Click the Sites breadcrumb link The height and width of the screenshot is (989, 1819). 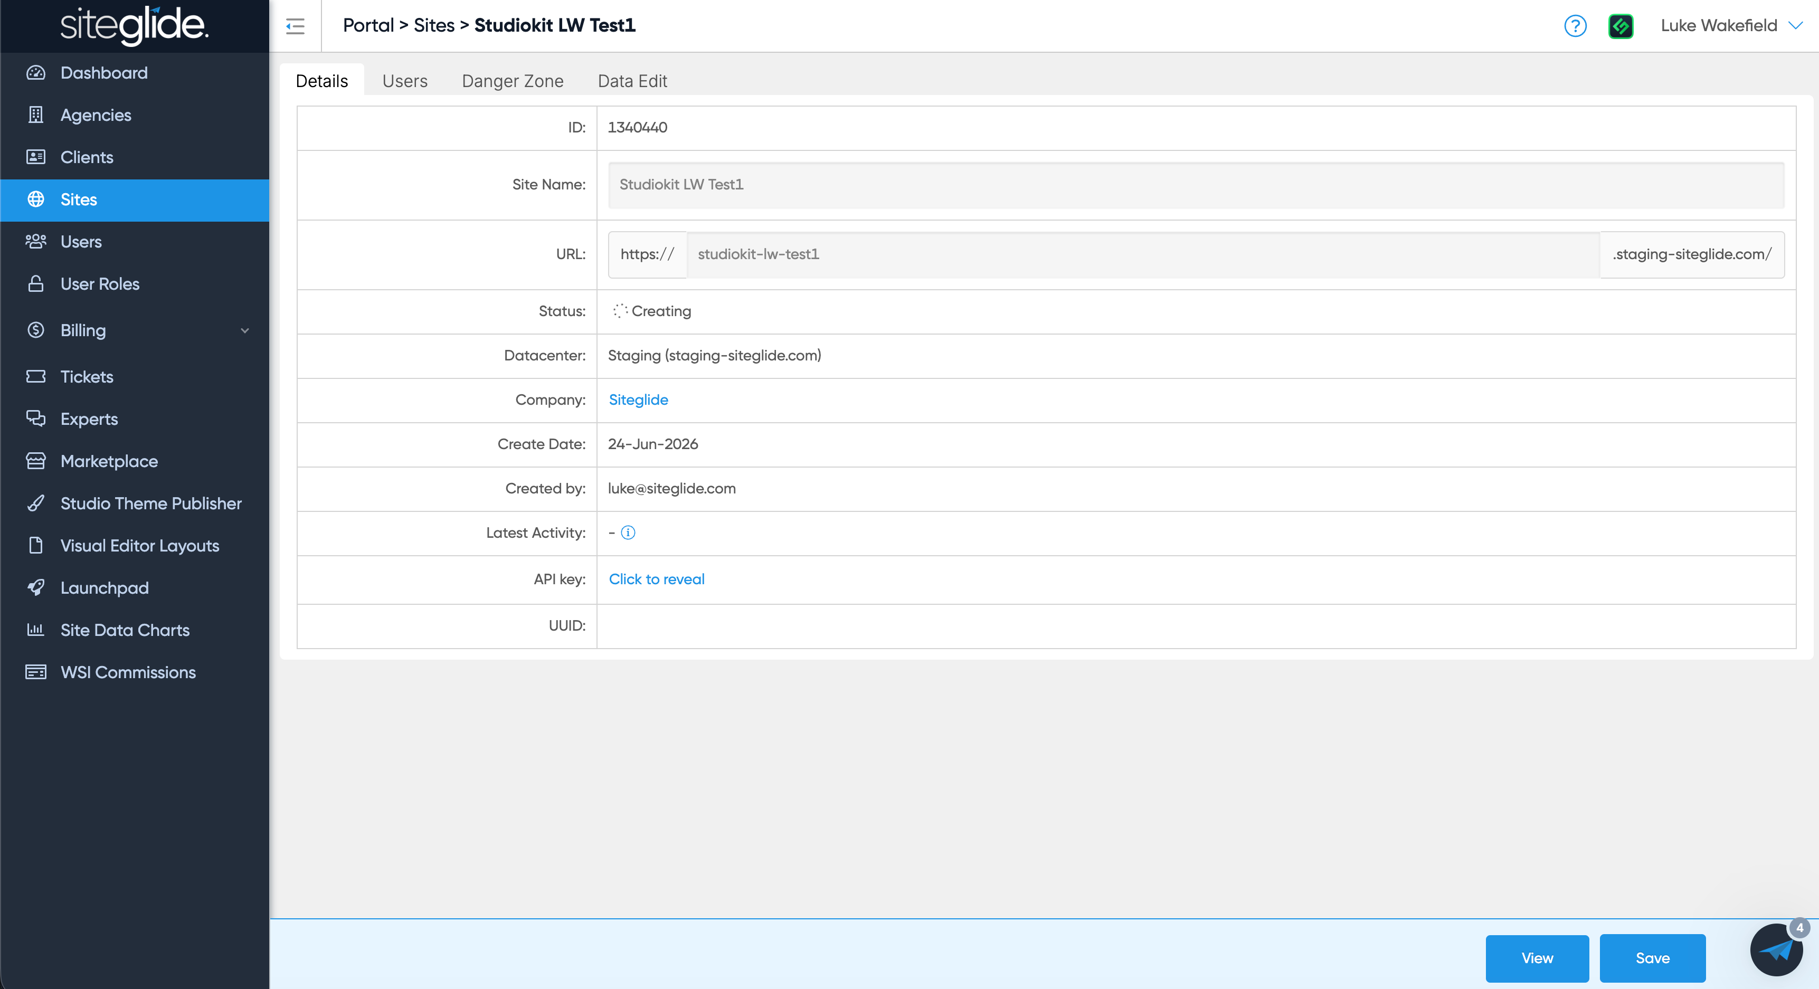pos(433,25)
